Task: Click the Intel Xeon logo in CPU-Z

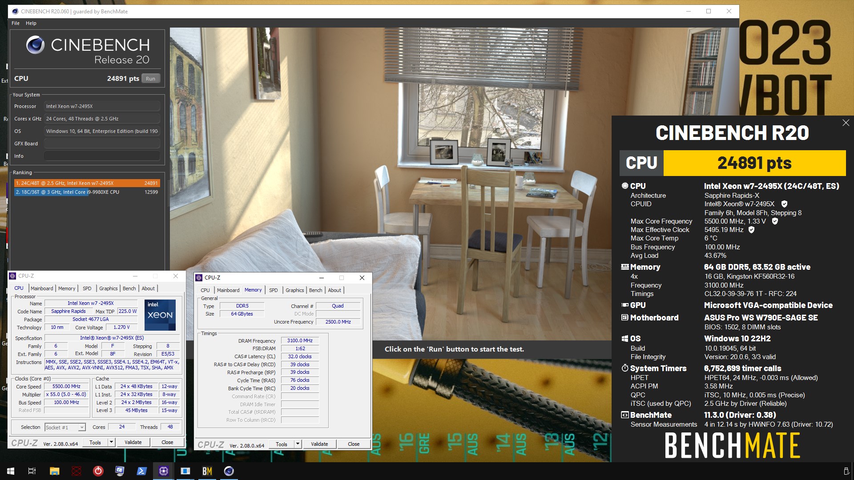Action: [x=160, y=315]
